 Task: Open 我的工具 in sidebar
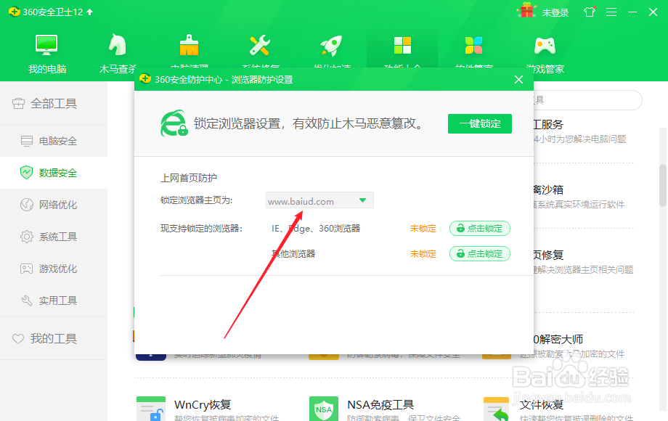click(54, 338)
